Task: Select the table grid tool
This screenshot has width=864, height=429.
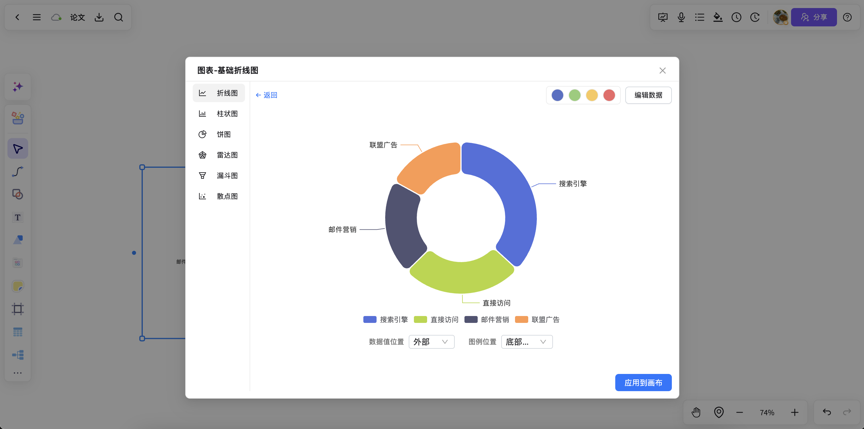Action: pos(18,332)
